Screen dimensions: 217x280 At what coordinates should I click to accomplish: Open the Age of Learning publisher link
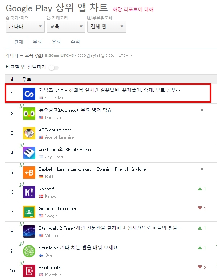60,137
